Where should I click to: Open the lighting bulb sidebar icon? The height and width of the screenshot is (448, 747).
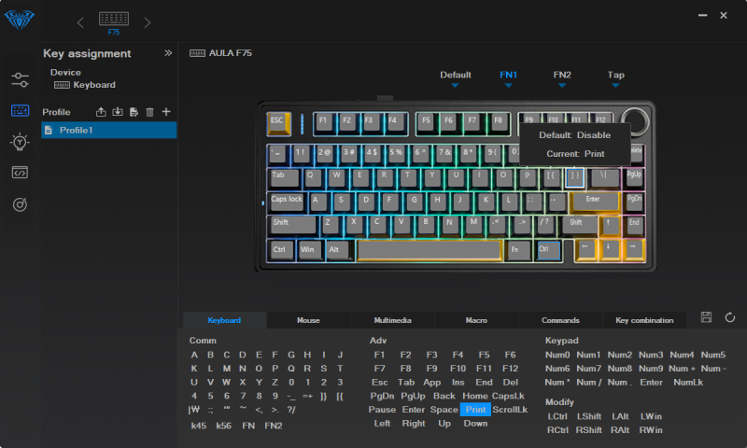(20, 142)
